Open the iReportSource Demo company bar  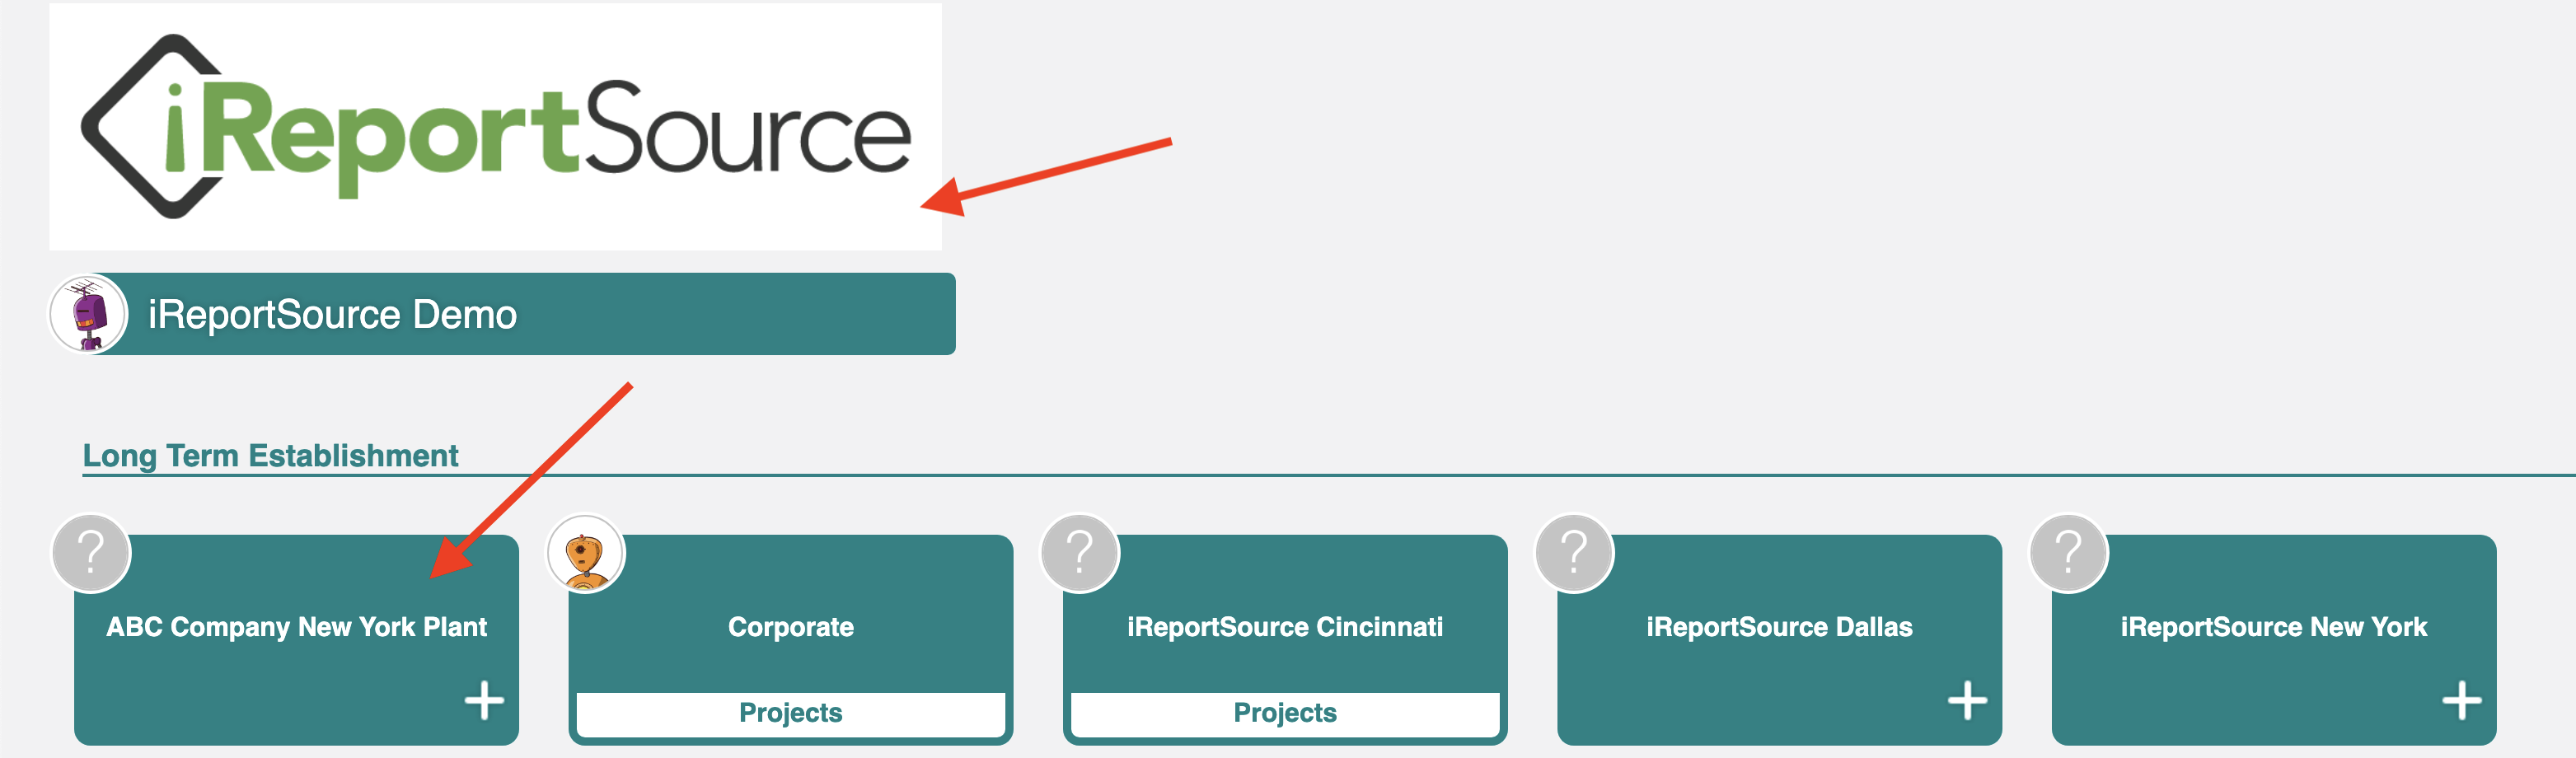point(502,314)
